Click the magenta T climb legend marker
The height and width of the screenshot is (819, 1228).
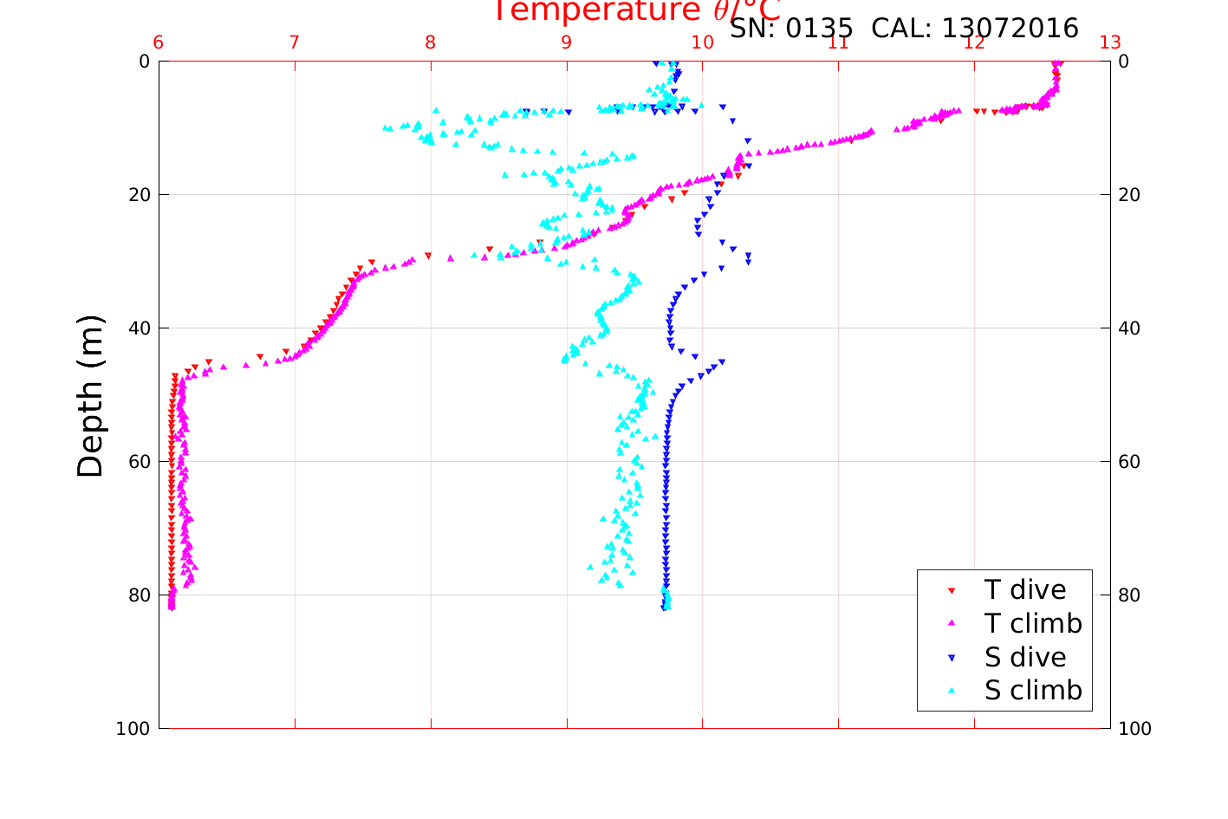click(x=951, y=623)
